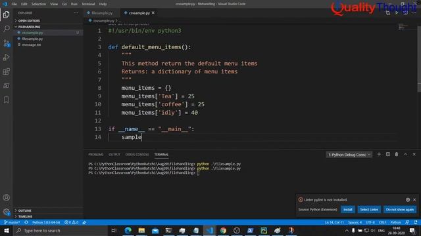Open Microsoft Edge from taskbar
Image resolution: width=421 pixels, height=236 pixels.
pos(128,230)
